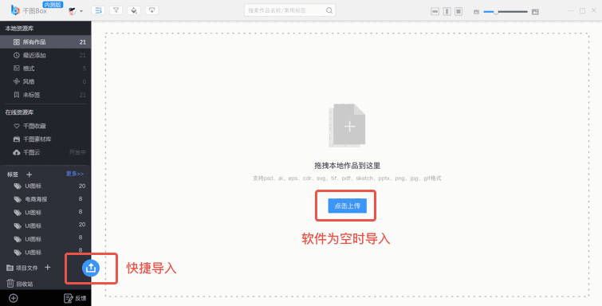The width and height of the screenshot is (602, 306).
Task: Open the sort order toolbar button
Action: (98, 10)
